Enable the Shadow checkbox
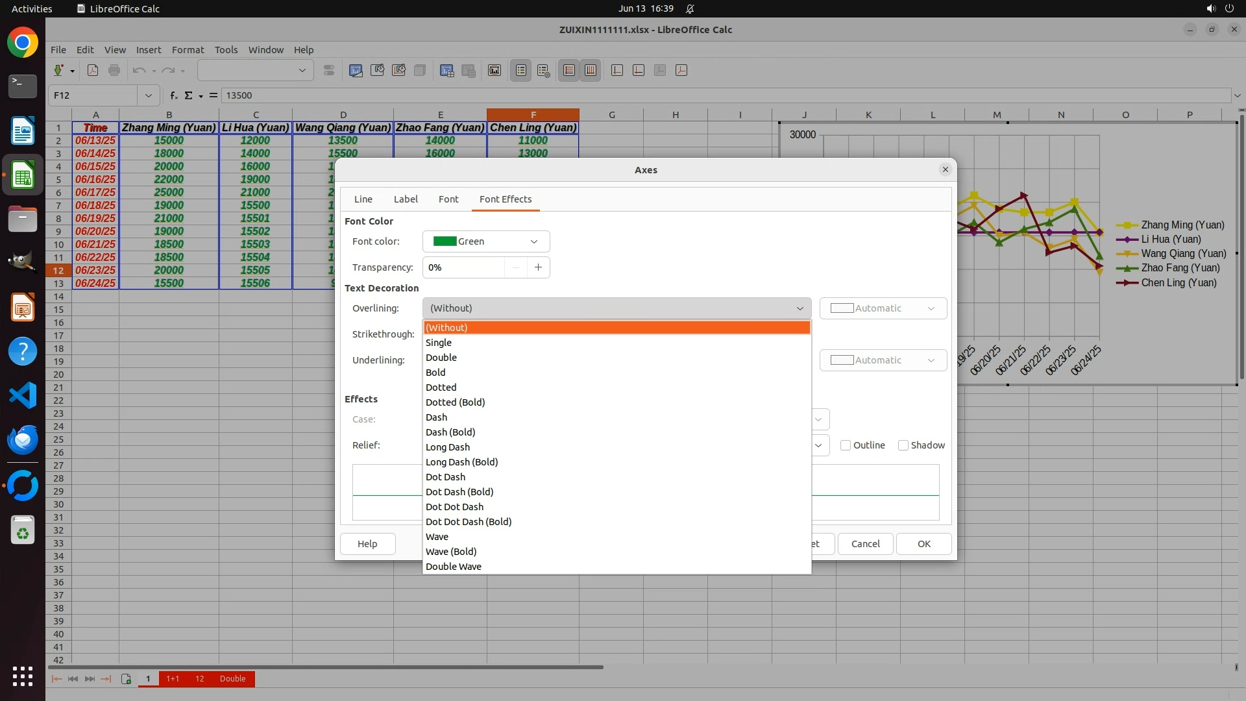 (903, 445)
